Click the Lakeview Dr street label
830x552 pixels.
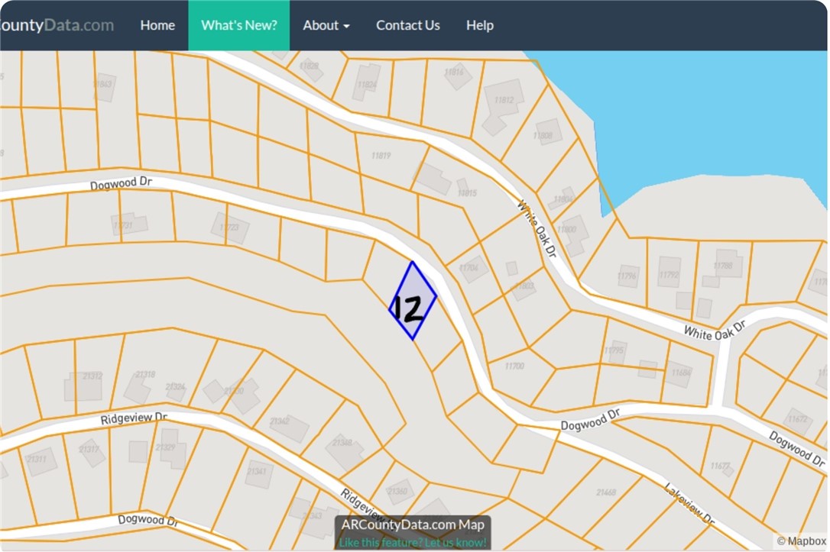pos(688,504)
